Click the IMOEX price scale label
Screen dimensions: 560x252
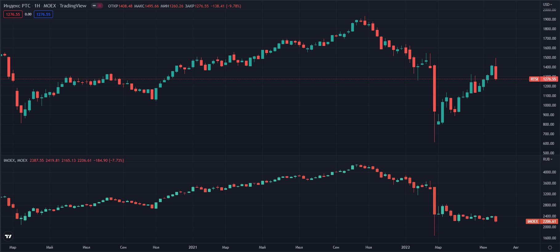(x=533, y=222)
